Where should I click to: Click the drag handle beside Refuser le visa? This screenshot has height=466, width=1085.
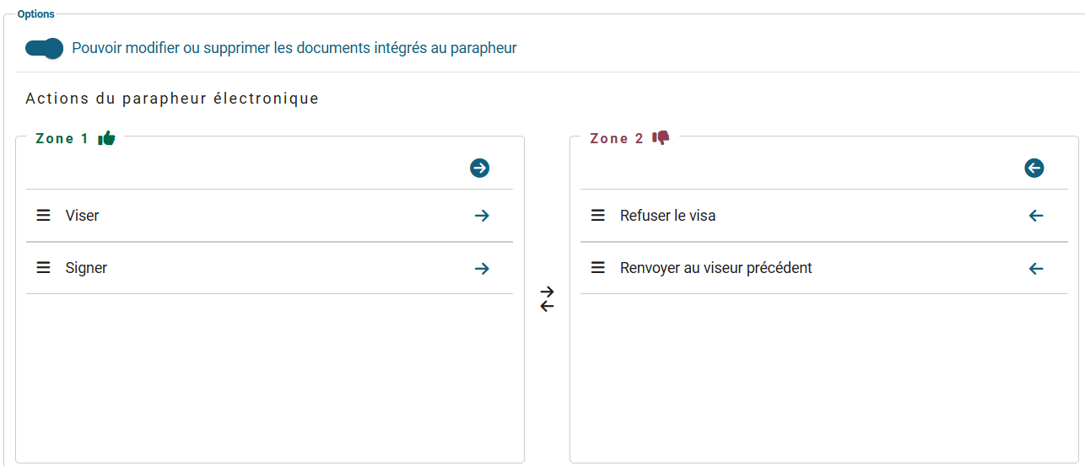(x=597, y=216)
